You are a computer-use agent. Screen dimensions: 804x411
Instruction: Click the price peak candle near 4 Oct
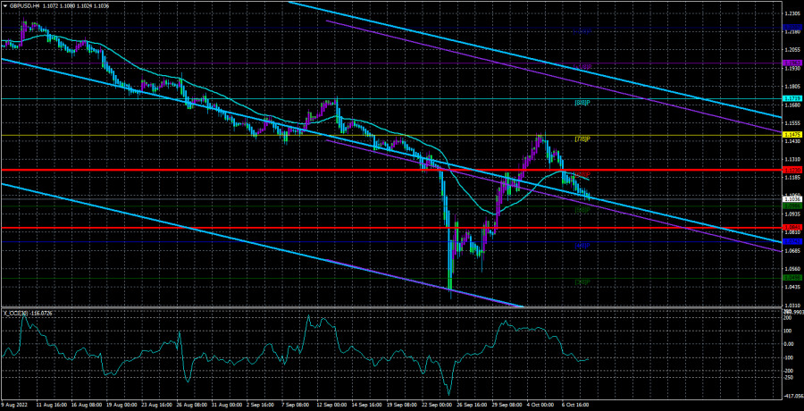(x=540, y=137)
